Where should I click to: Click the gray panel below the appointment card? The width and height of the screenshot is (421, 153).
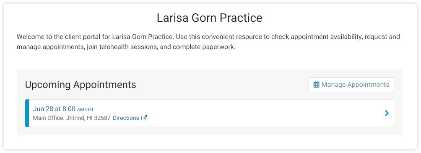(209, 131)
